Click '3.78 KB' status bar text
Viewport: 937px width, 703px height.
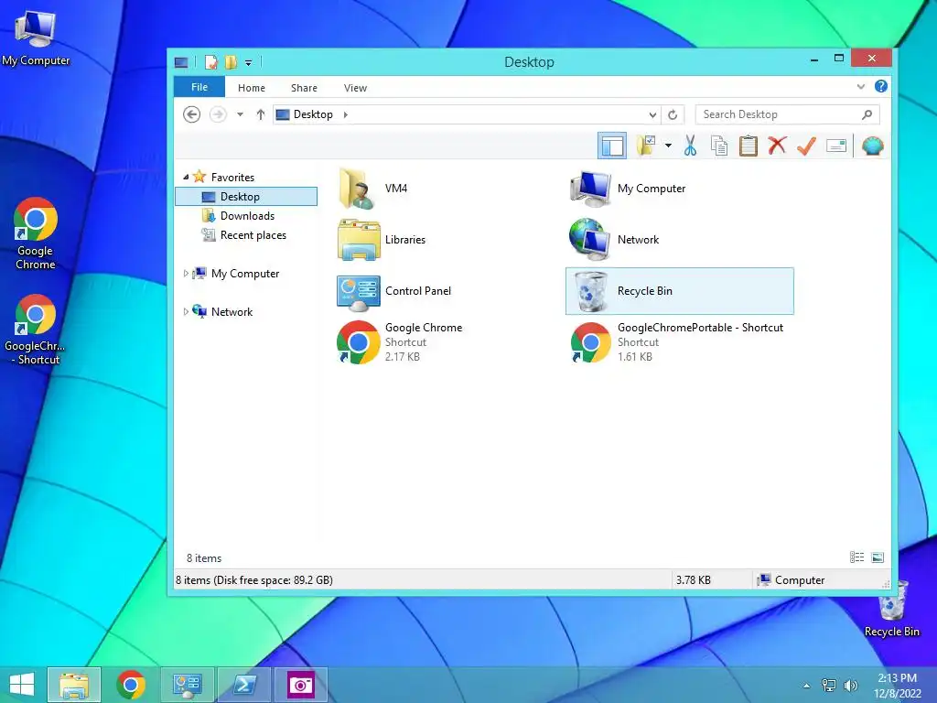click(694, 579)
